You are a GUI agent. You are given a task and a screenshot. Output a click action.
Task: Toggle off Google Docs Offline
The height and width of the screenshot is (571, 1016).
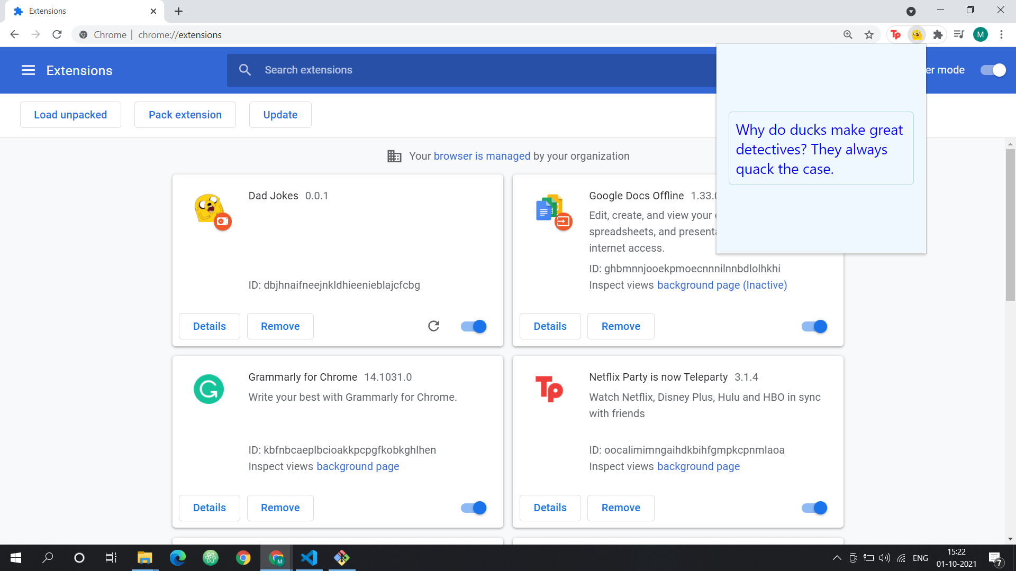click(x=813, y=326)
